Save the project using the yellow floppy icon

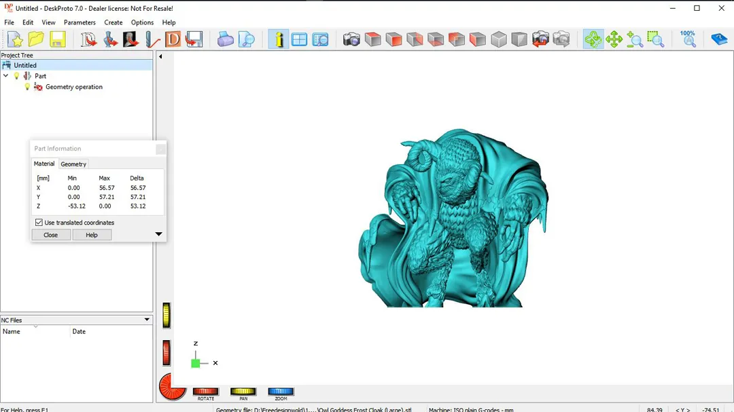pyautogui.click(x=57, y=39)
